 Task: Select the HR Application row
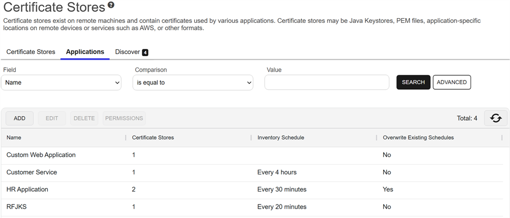(x=28, y=189)
